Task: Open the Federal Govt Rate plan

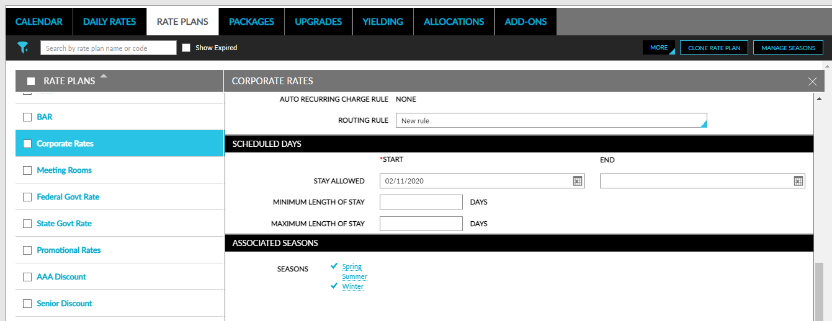Action: click(68, 197)
